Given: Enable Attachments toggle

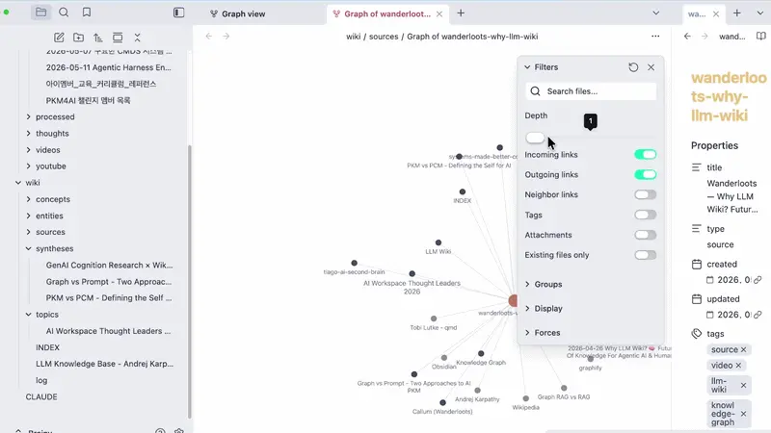Looking at the screenshot, I should pos(645,235).
